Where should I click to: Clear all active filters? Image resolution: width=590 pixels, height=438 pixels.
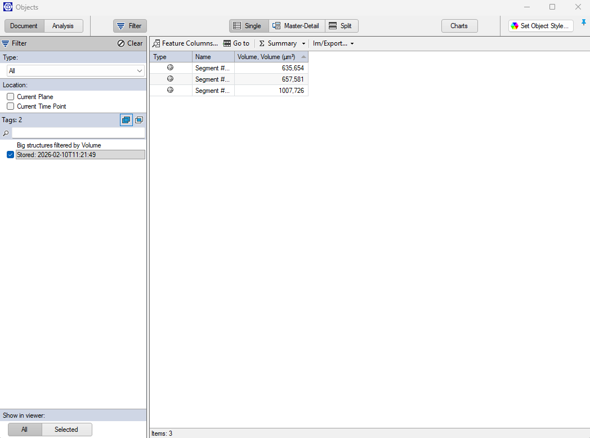(x=129, y=43)
